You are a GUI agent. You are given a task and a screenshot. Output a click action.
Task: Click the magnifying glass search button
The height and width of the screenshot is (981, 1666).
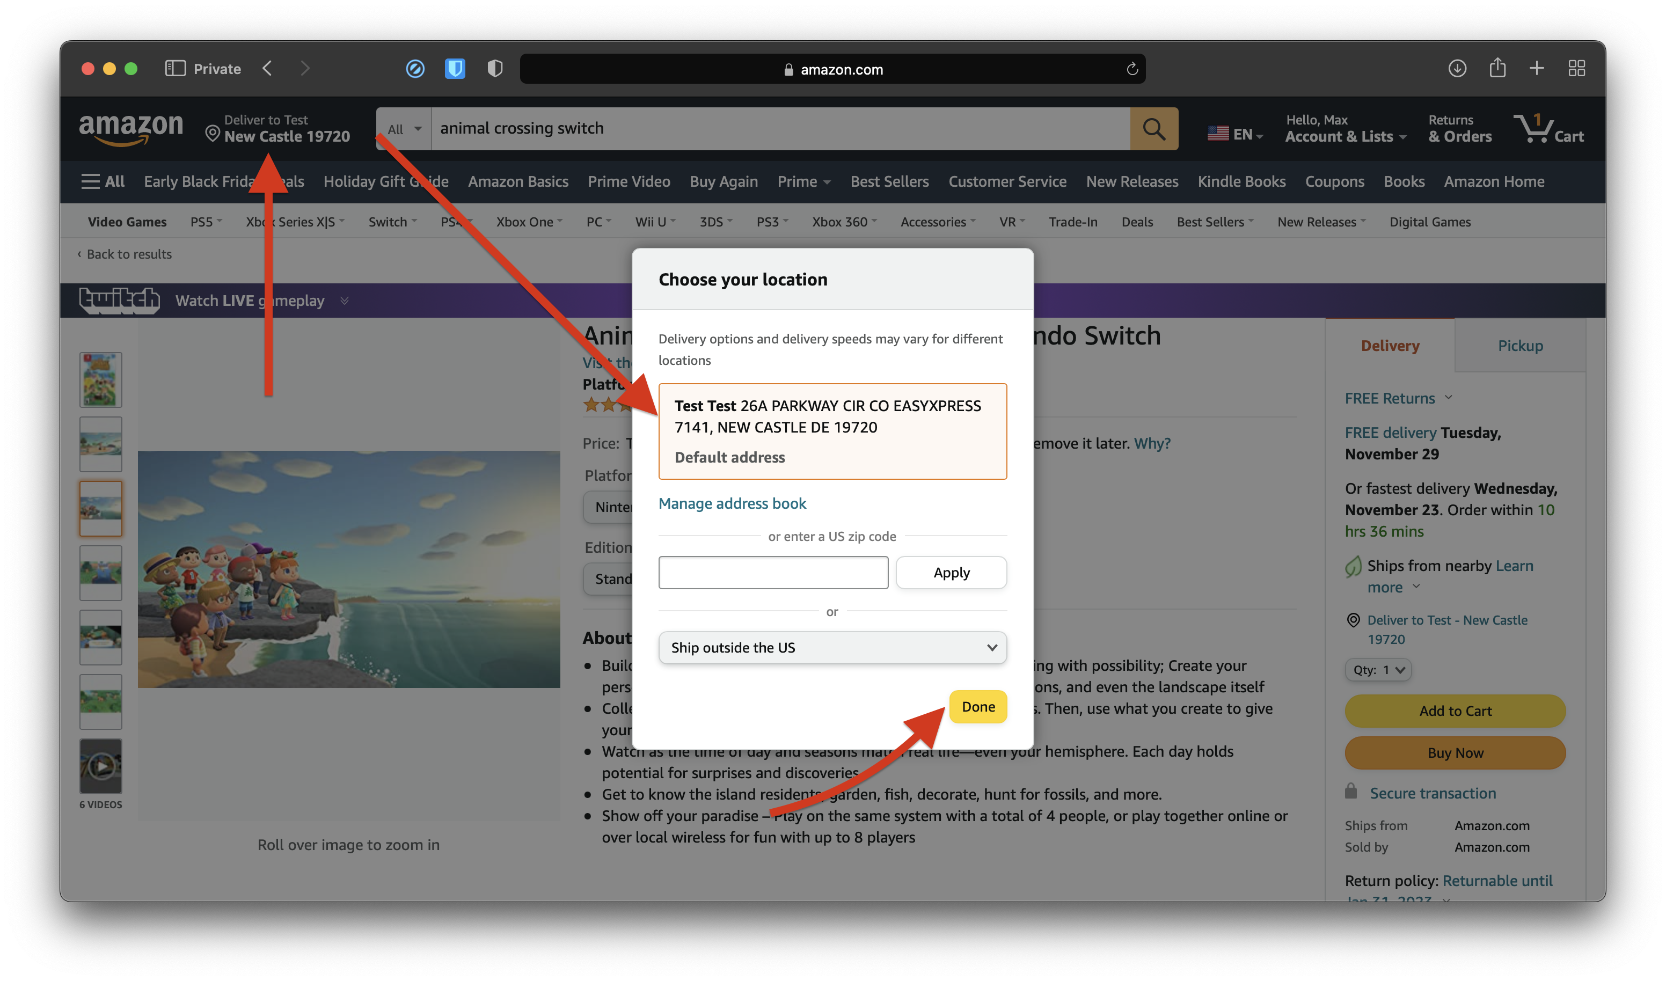coord(1153,129)
